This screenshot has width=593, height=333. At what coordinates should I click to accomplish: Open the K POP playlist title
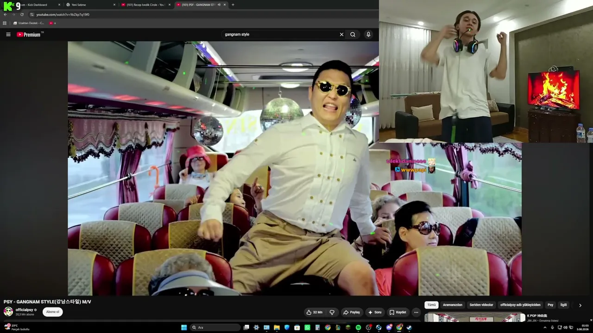click(537, 316)
